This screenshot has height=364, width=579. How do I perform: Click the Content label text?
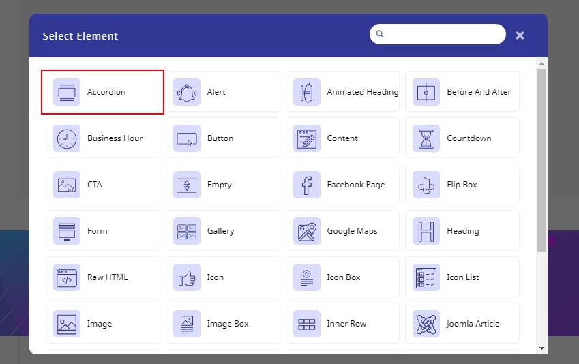tap(342, 138)
